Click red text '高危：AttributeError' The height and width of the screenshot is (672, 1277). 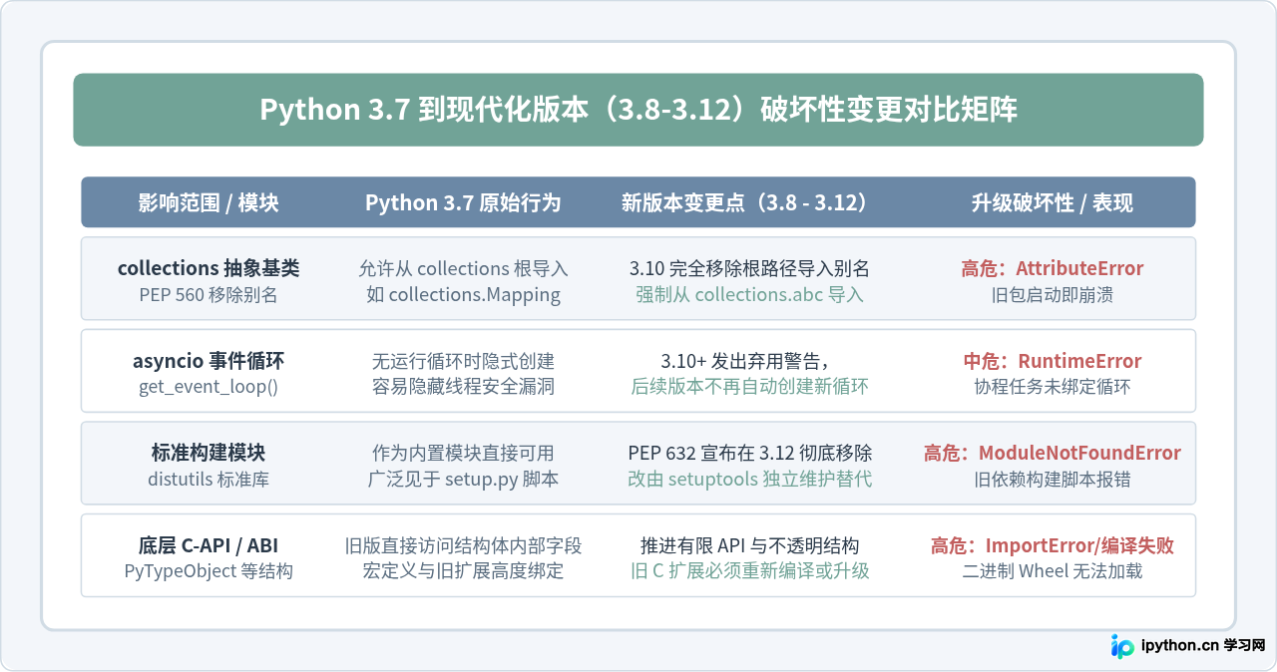pos(1053,268)
